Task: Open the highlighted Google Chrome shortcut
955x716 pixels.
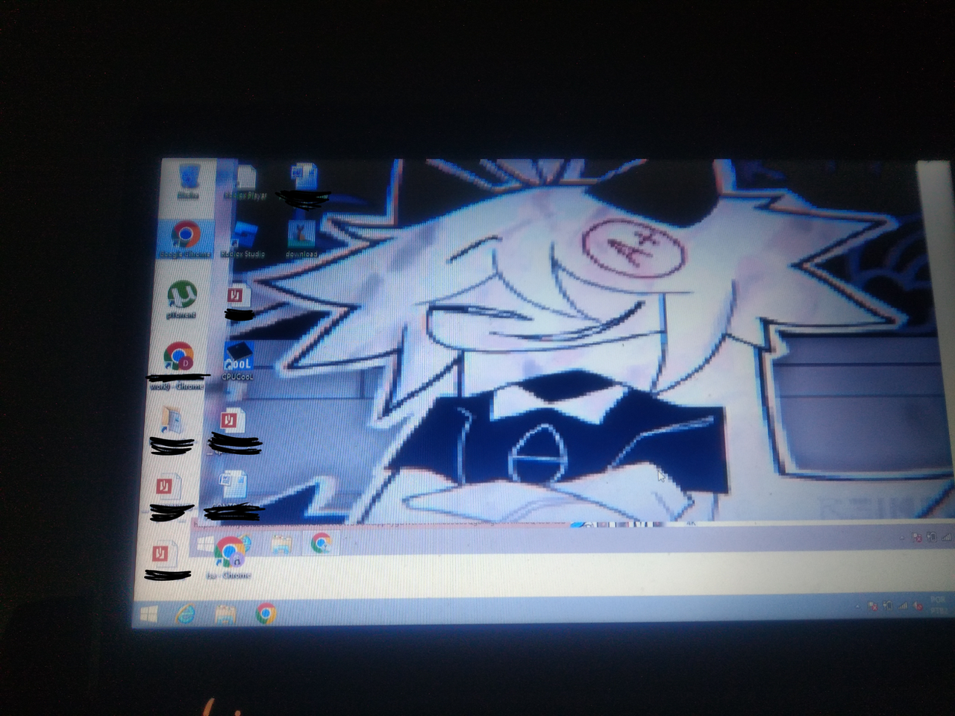Action: click(186, 239)
